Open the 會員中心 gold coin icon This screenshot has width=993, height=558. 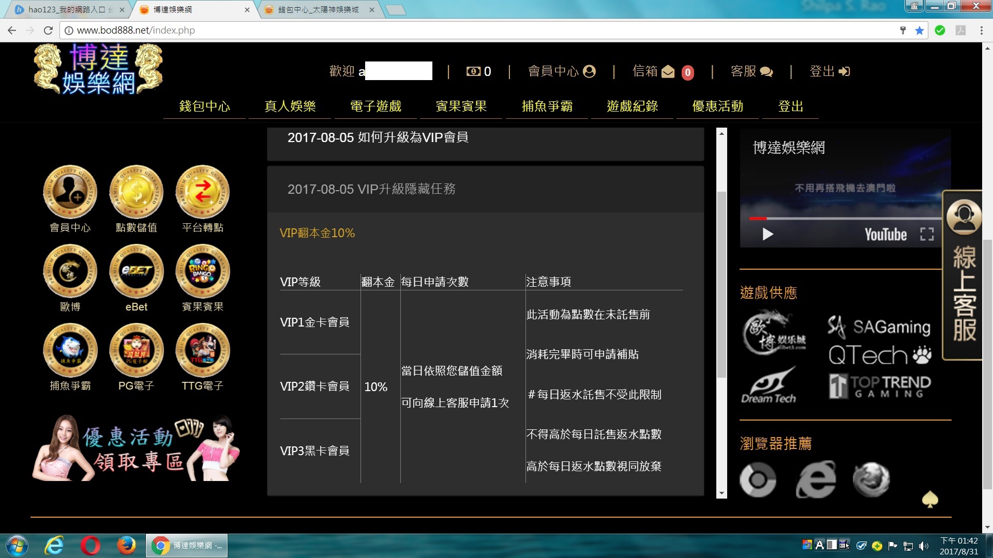click(70, 192)
